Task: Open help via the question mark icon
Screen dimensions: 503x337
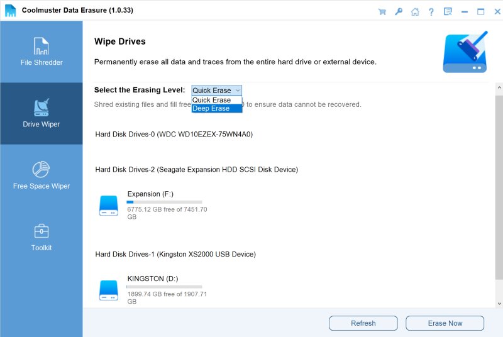Action: coord(431,11)
